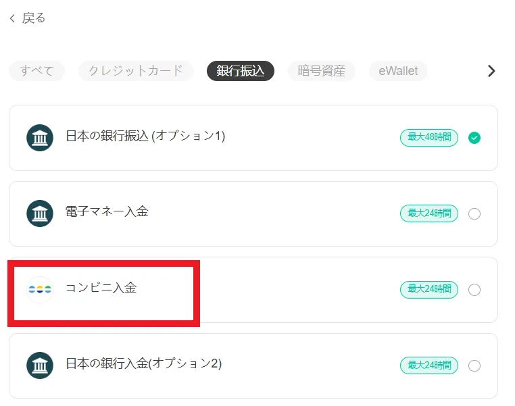Open the eWallet tab
Image resolution: width=515 pixels, height=406 pixels.
pyautogui.click(x=398, y=71)
